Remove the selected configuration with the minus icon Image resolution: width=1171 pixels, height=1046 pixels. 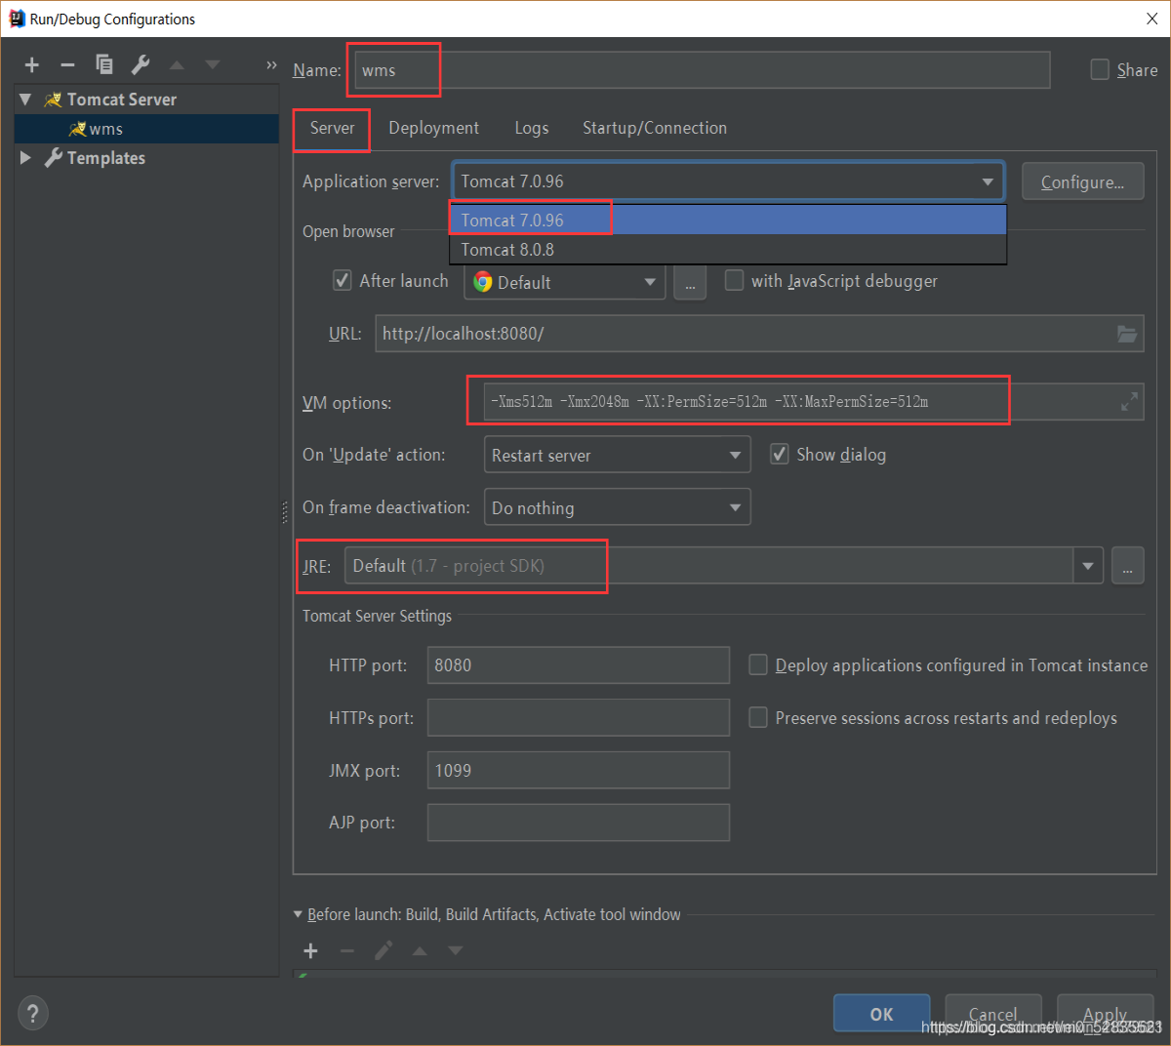[67, 65]
